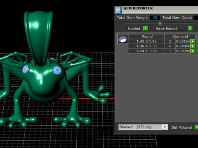The image size is (198, 148).
Task: Click green arrow on 1.42 X 1.42 row
Action: 193,41
